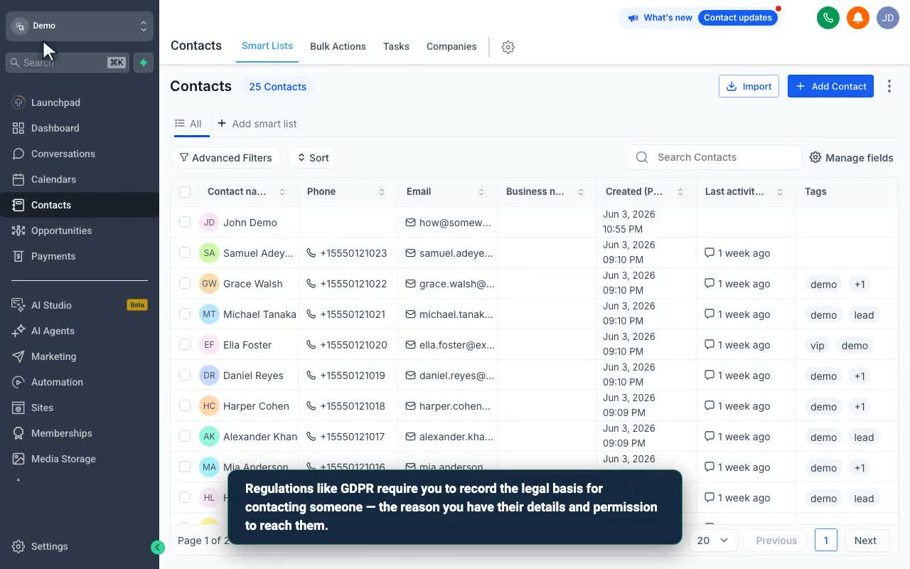Open contact Ella Foster
910x569 pixels.
pyautogui.click(x=247, y=345)
